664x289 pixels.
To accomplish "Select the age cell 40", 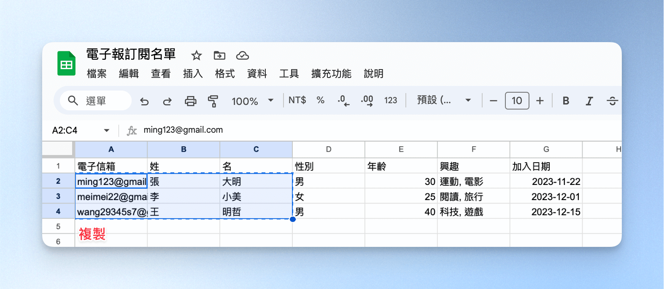I will 401,211.
